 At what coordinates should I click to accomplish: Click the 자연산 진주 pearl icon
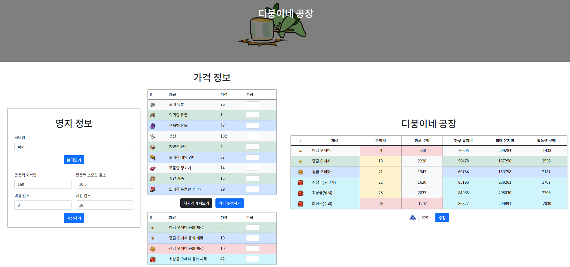[x=153, y=147]
